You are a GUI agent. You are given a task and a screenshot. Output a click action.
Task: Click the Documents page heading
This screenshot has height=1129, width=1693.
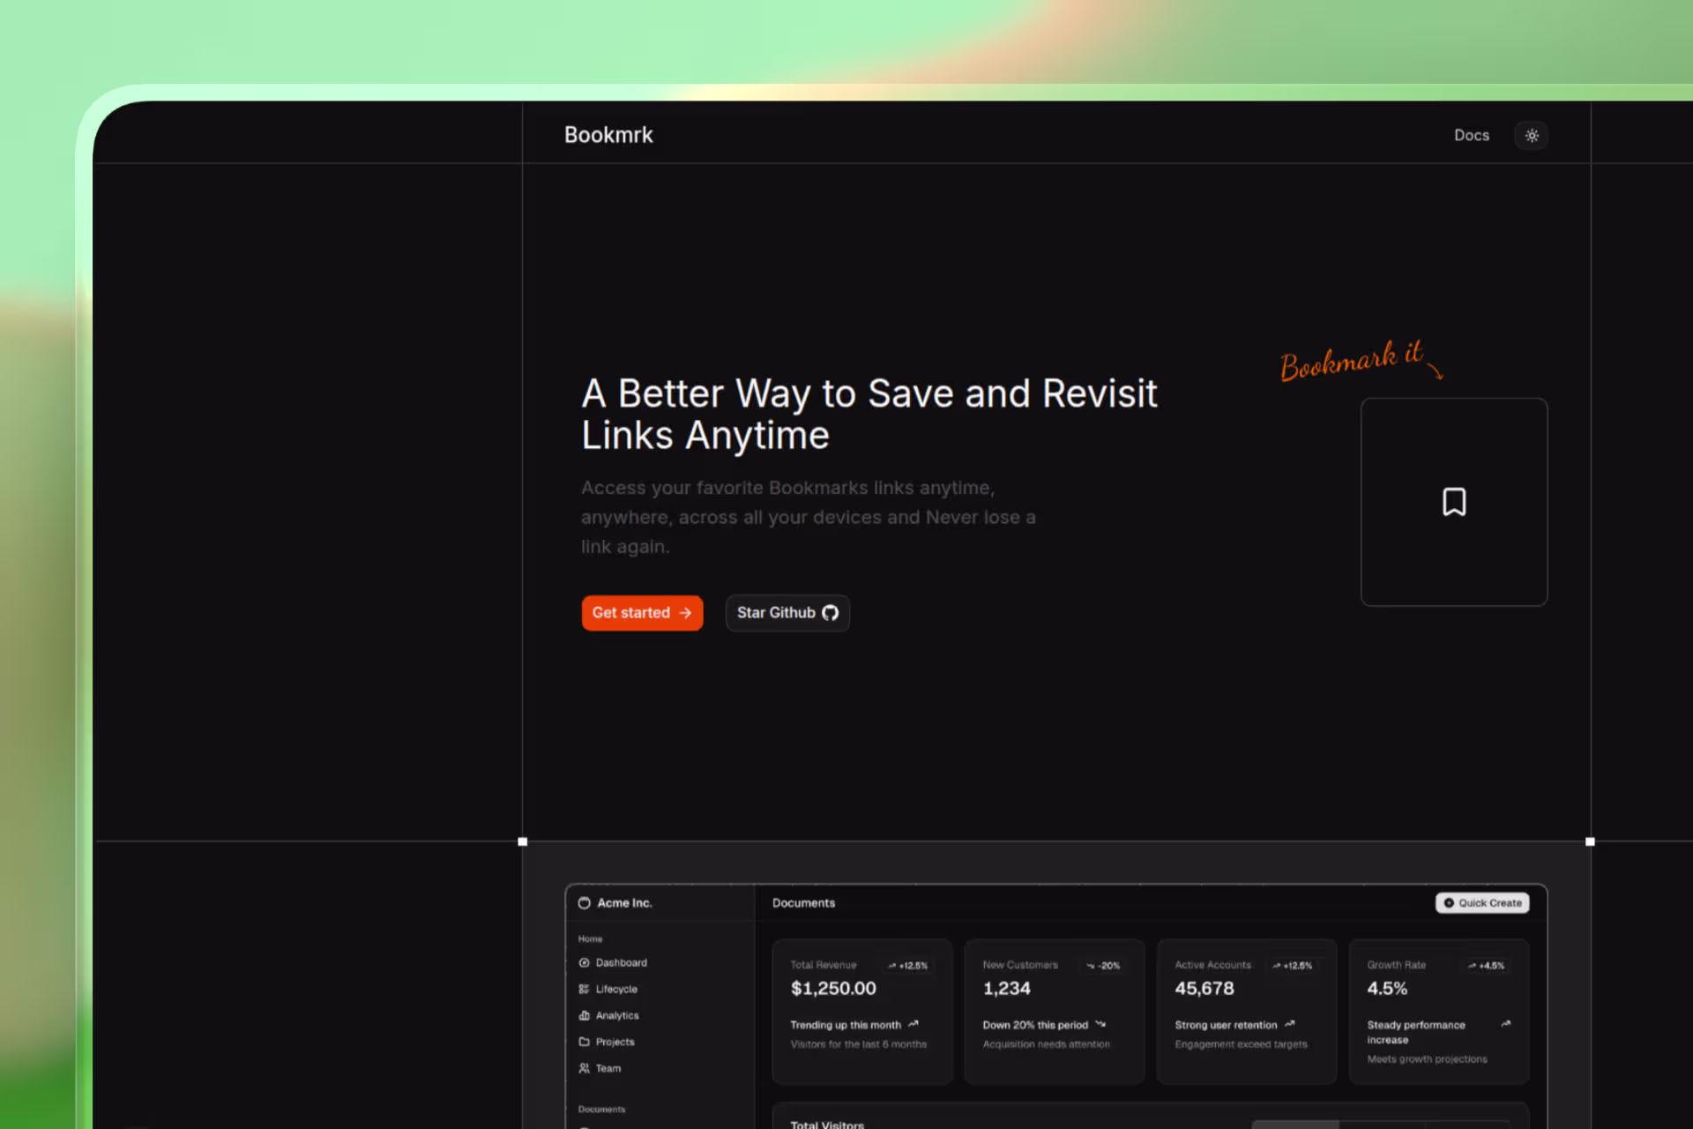pyautogui.click(x=803, y=903)
